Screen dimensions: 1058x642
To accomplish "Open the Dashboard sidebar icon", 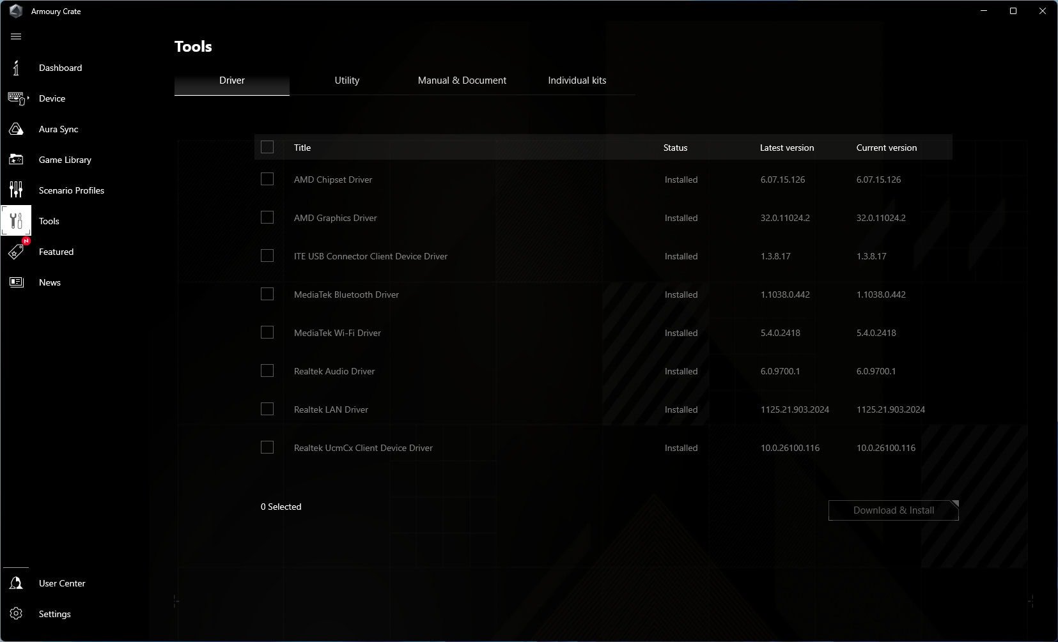I will click(16, 68).
